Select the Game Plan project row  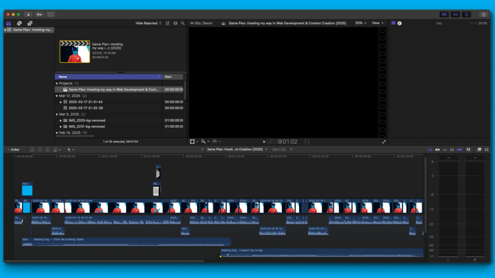(119, 89)
